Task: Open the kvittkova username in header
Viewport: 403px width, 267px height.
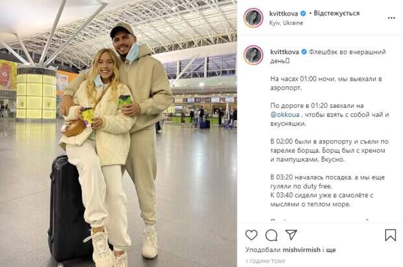Action: pos(283,14)
